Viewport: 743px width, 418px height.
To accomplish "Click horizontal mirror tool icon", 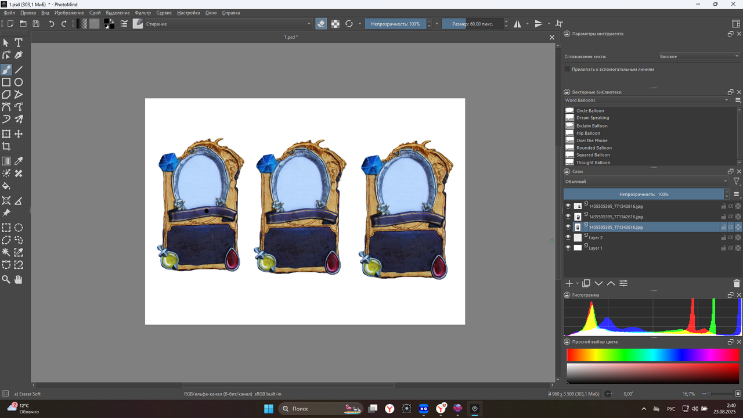I will coord(517,24).
